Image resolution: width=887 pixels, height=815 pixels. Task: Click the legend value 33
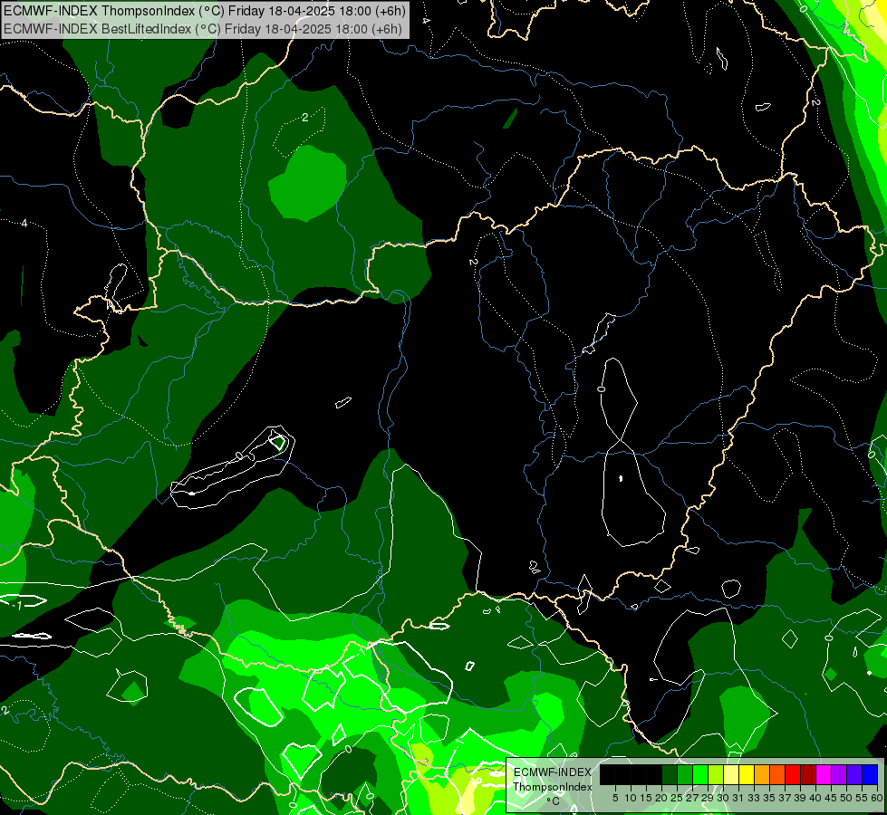pyautogui.click(x=755, y=798)
